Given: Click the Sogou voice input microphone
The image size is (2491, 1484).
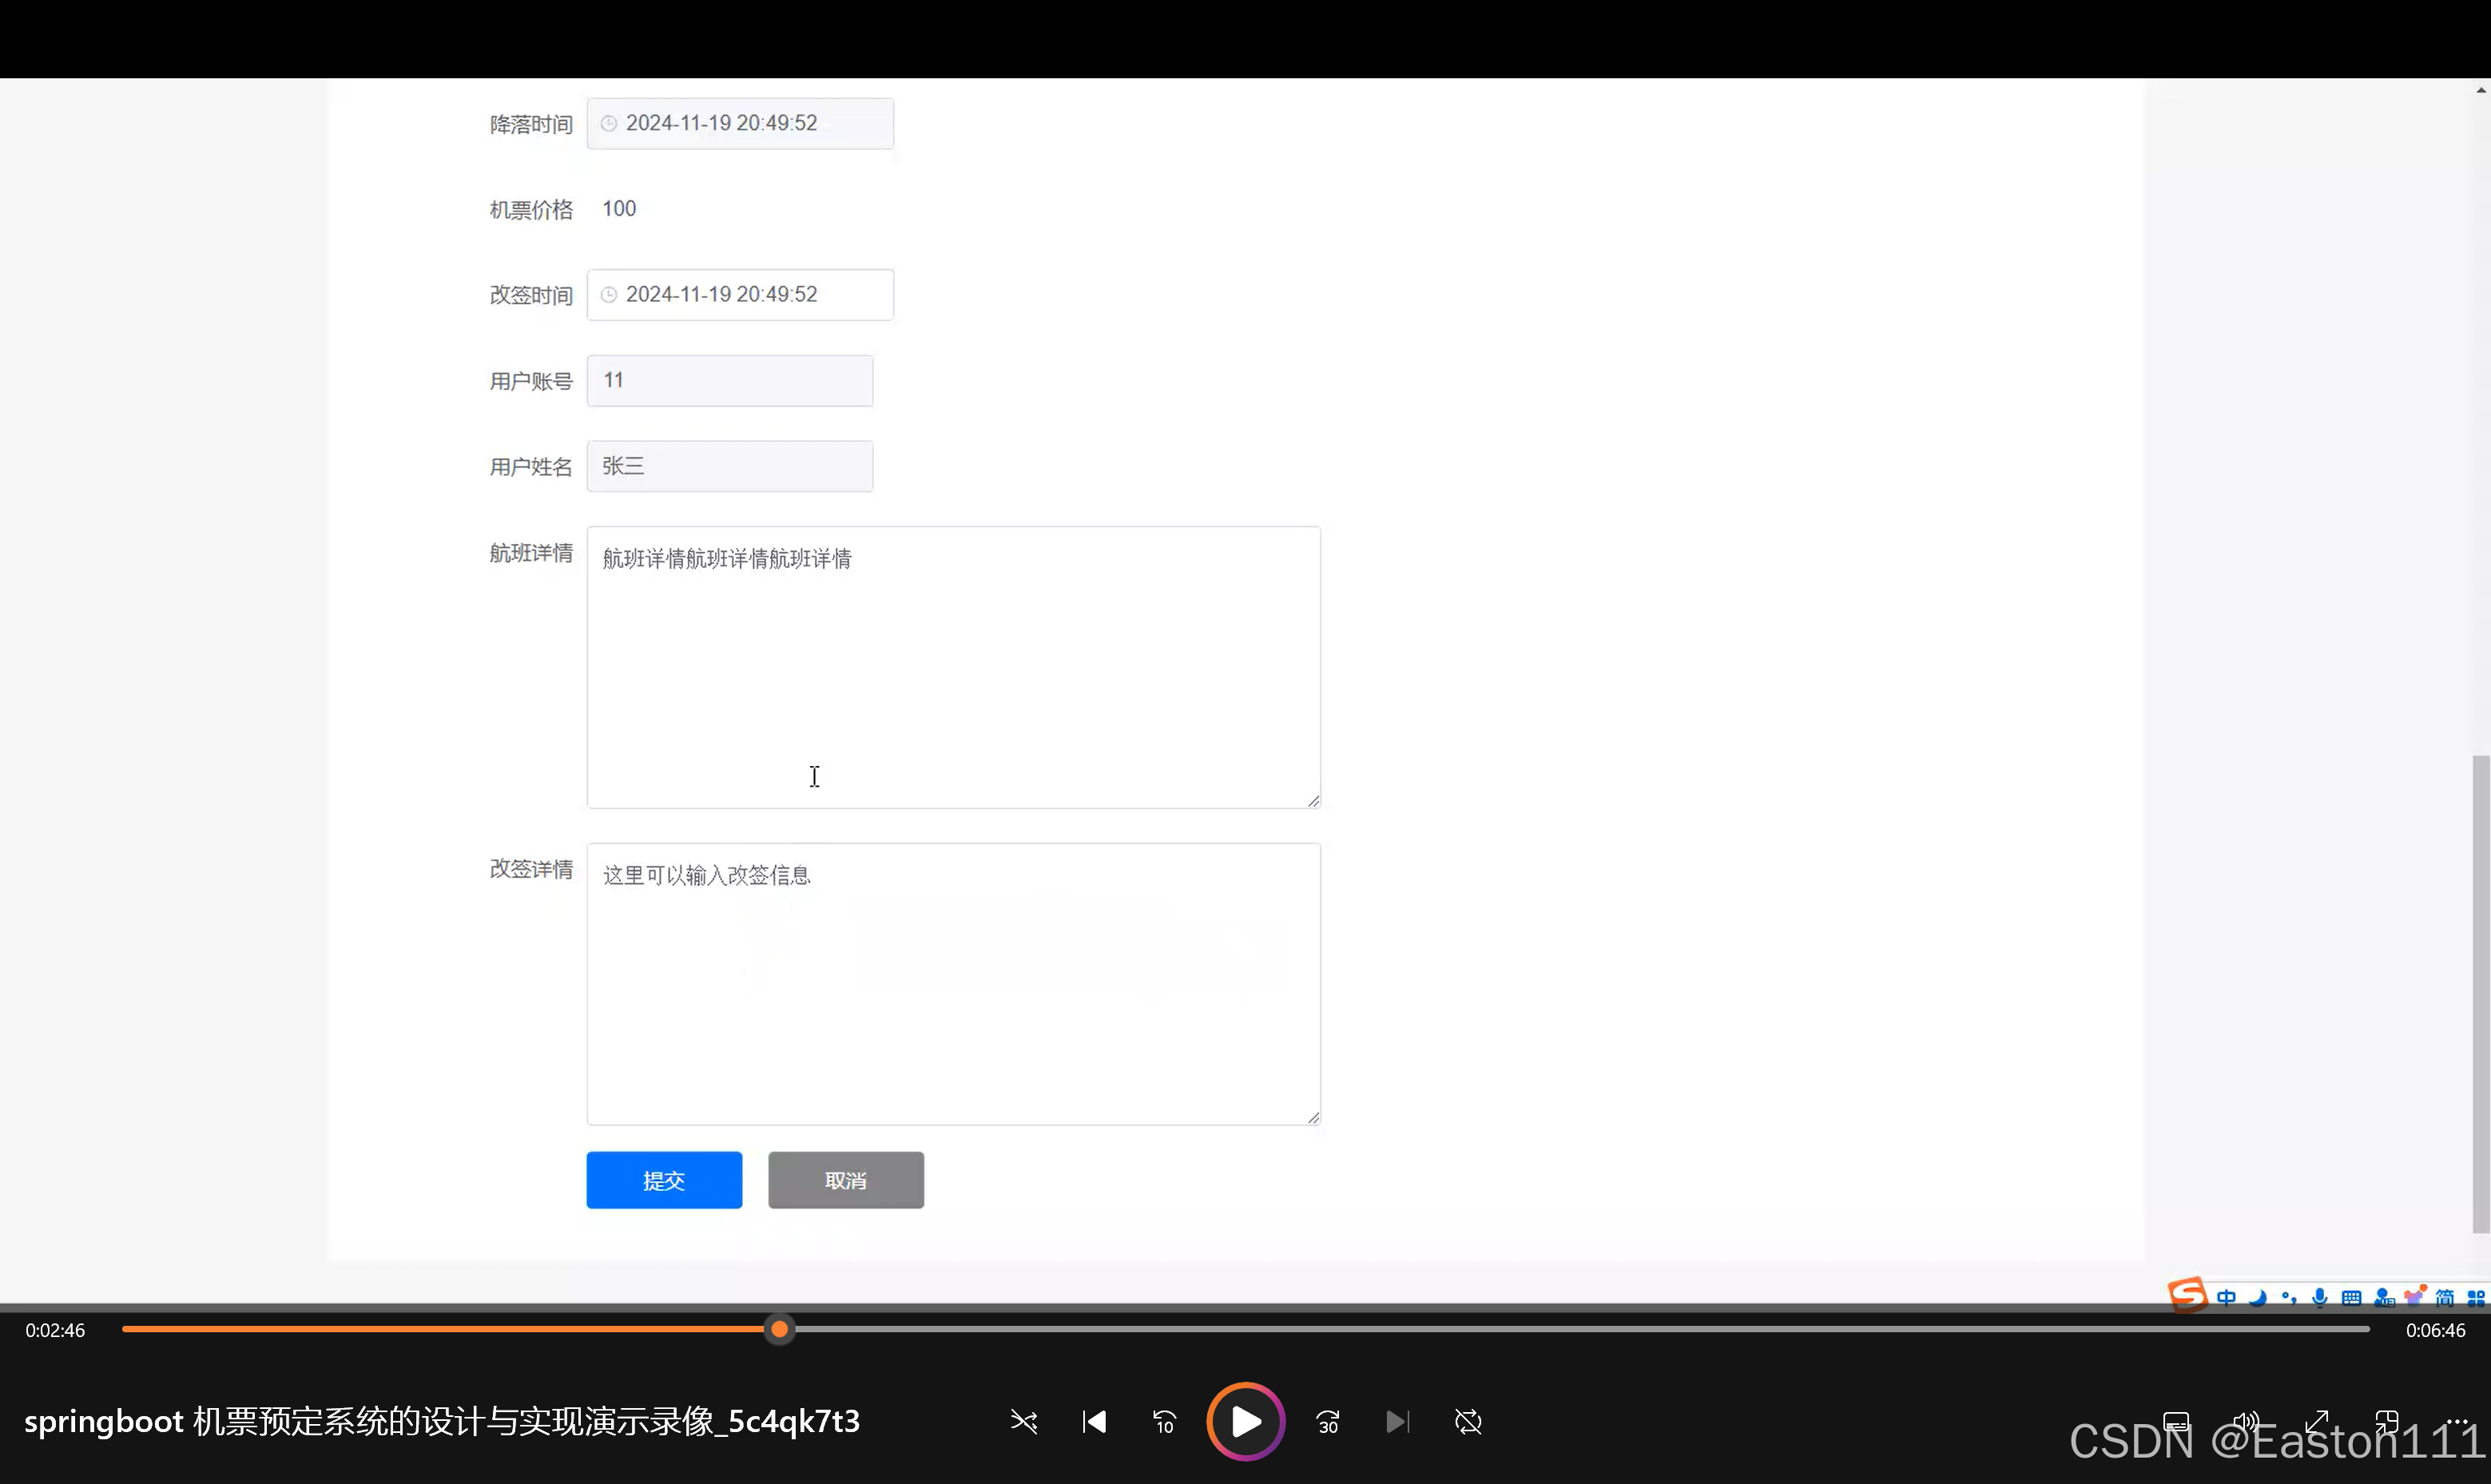Looking at the screenshot, I should coord(2320,1297).
